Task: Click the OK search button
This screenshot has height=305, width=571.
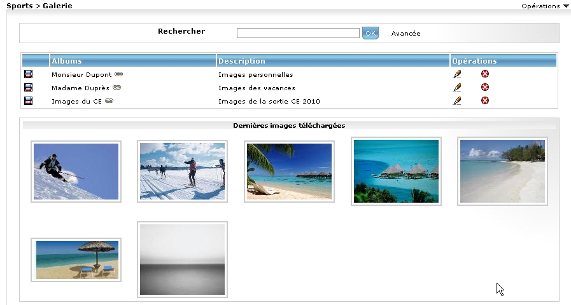Action: 370,33
